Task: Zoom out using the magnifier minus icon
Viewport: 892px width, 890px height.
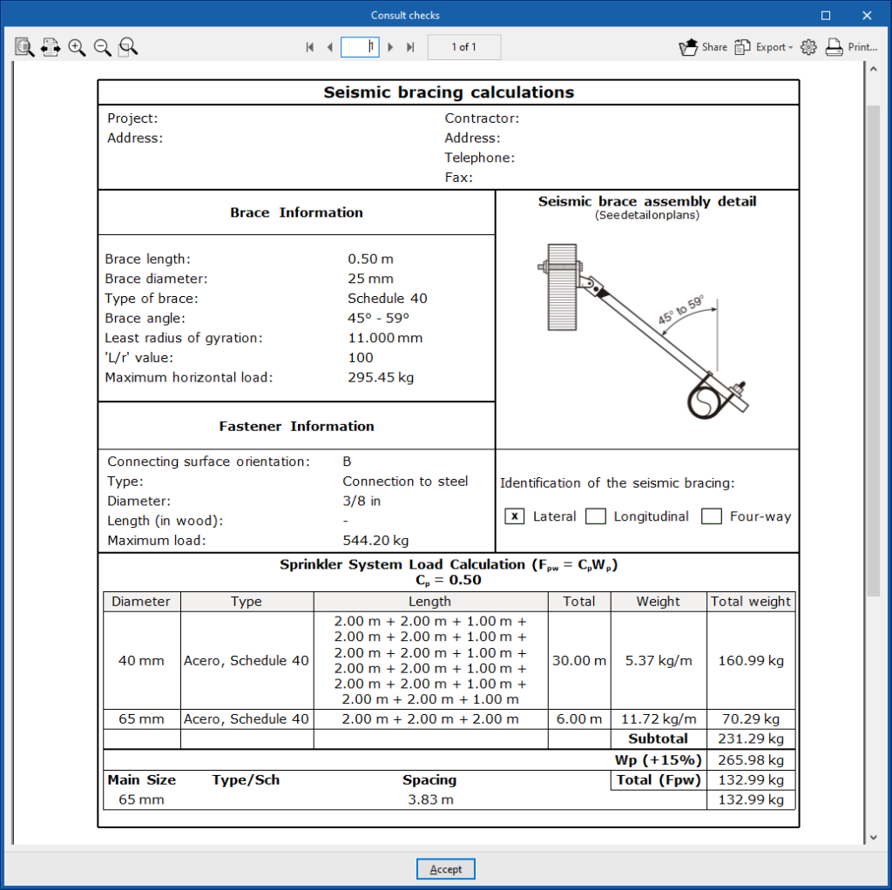Action: click(102, 47)
